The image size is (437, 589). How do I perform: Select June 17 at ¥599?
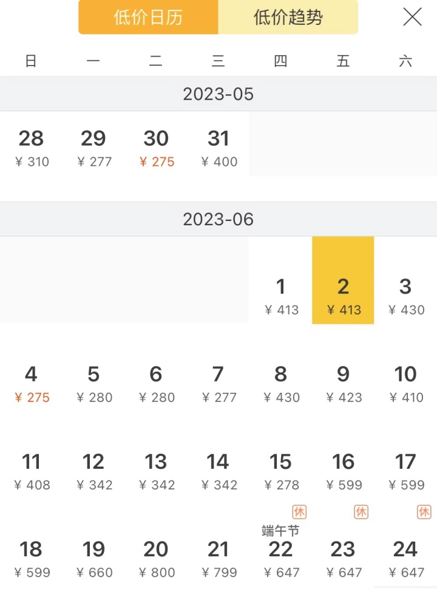(x=405, y=471)
